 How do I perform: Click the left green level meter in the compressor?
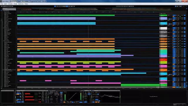[x=65, y=97]
